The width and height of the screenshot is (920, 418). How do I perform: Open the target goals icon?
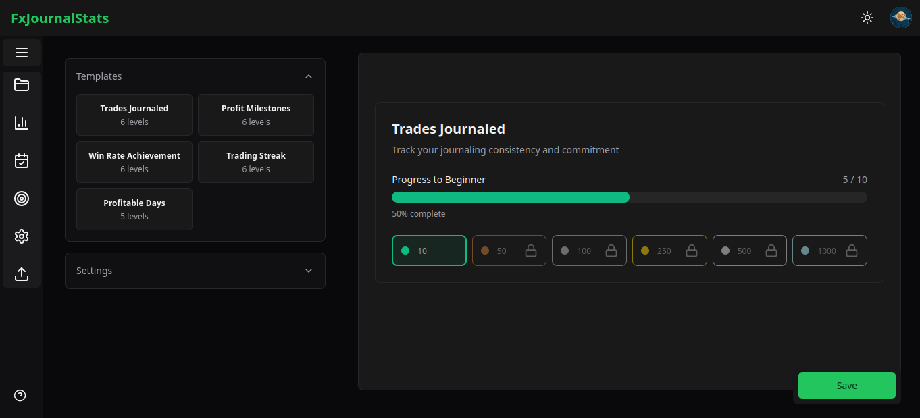tap(22, 199)
